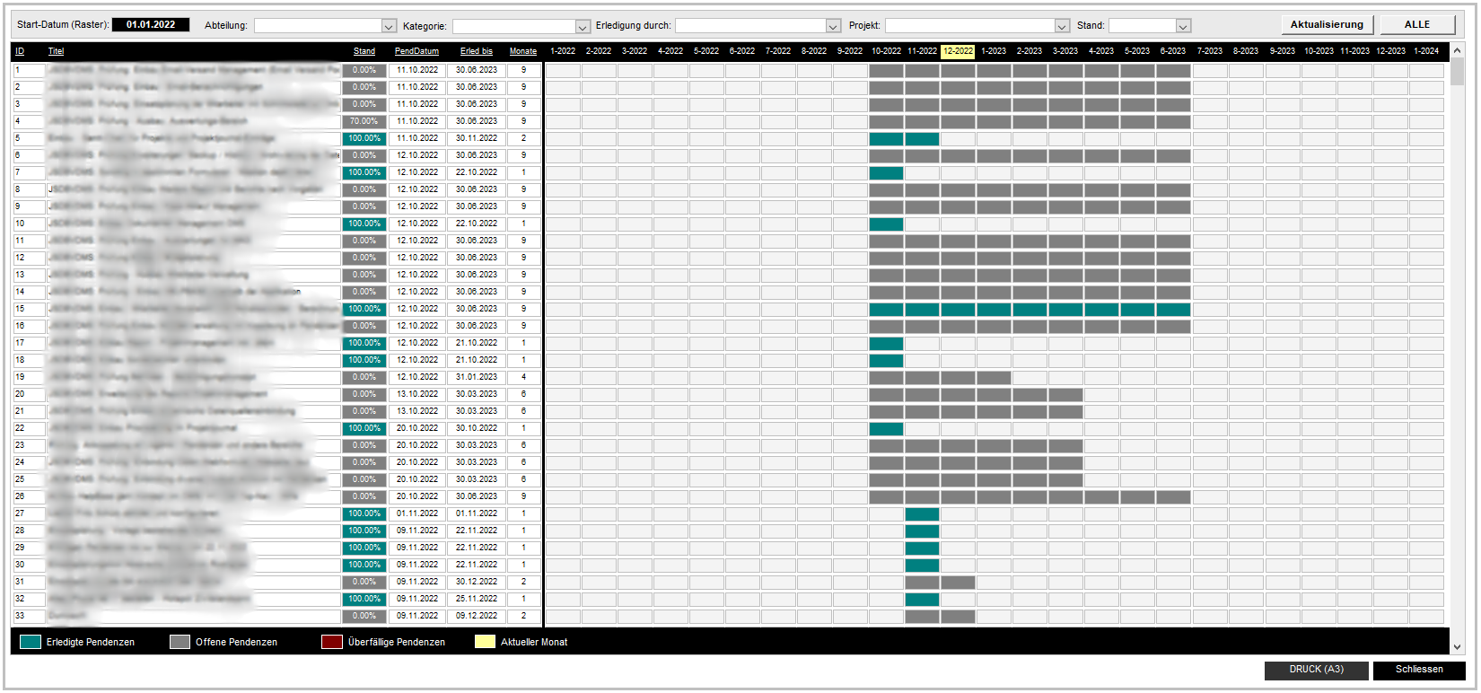Sort by the Erled bis column header
The width and height of the screenshot is (1481, 693).
pos(476,51)
